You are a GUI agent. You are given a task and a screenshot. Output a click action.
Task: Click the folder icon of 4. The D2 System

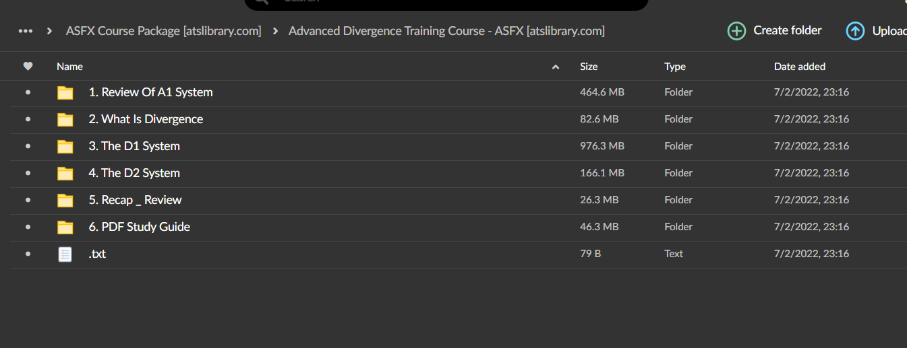[65, 174]
